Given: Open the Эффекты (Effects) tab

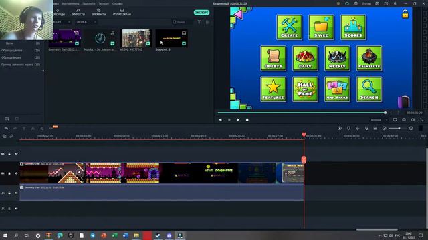Looking at the screenshot, I should (x=78, y=12).
